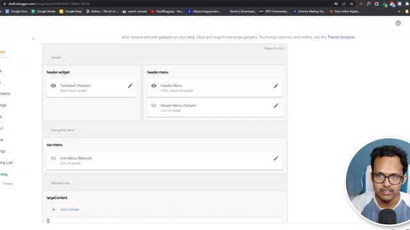Click the site lock icon in address bar
This screenshot has width=410, height=230.
pyautogui.click(x=4, y=4)
